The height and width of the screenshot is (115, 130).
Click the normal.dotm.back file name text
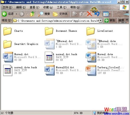(x=26, y=67)
